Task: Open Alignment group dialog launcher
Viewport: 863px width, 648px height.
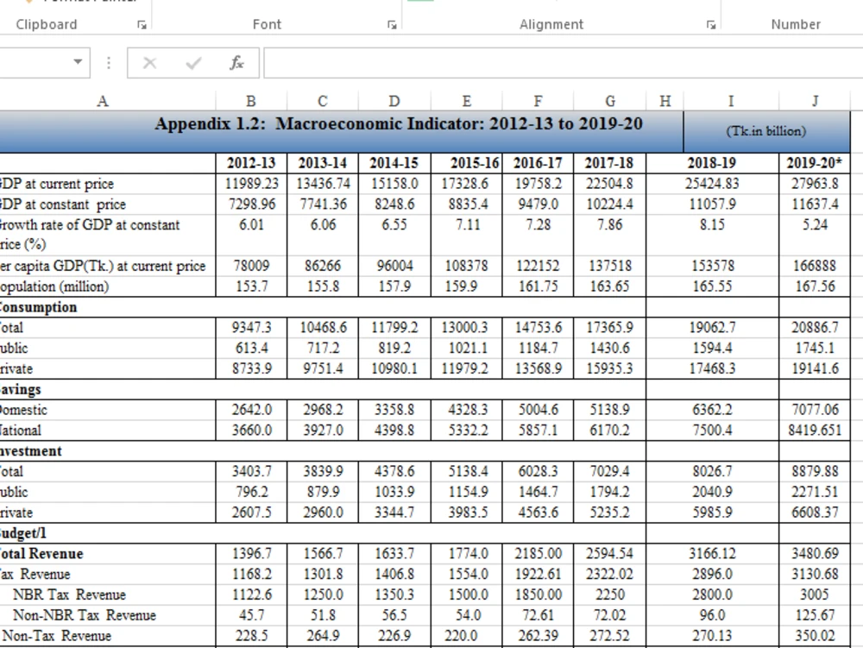Action: coord(711,25)
